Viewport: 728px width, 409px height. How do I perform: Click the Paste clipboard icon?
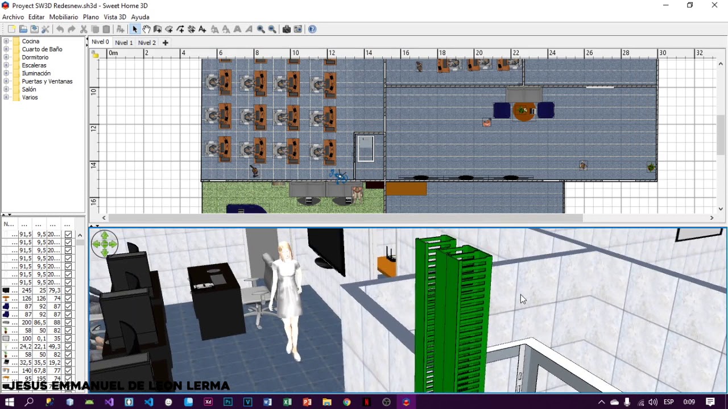[x=106, y=29]
